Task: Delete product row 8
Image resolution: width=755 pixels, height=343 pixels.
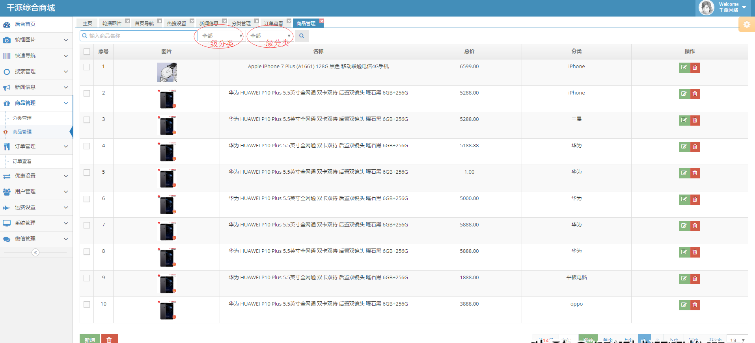Action: (x=695, y=252)
